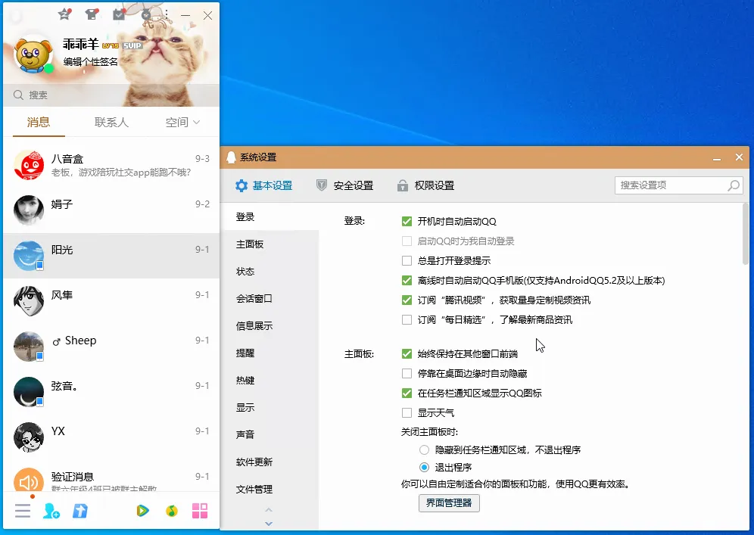Launch Tencent Video play icon

point(142,511)
